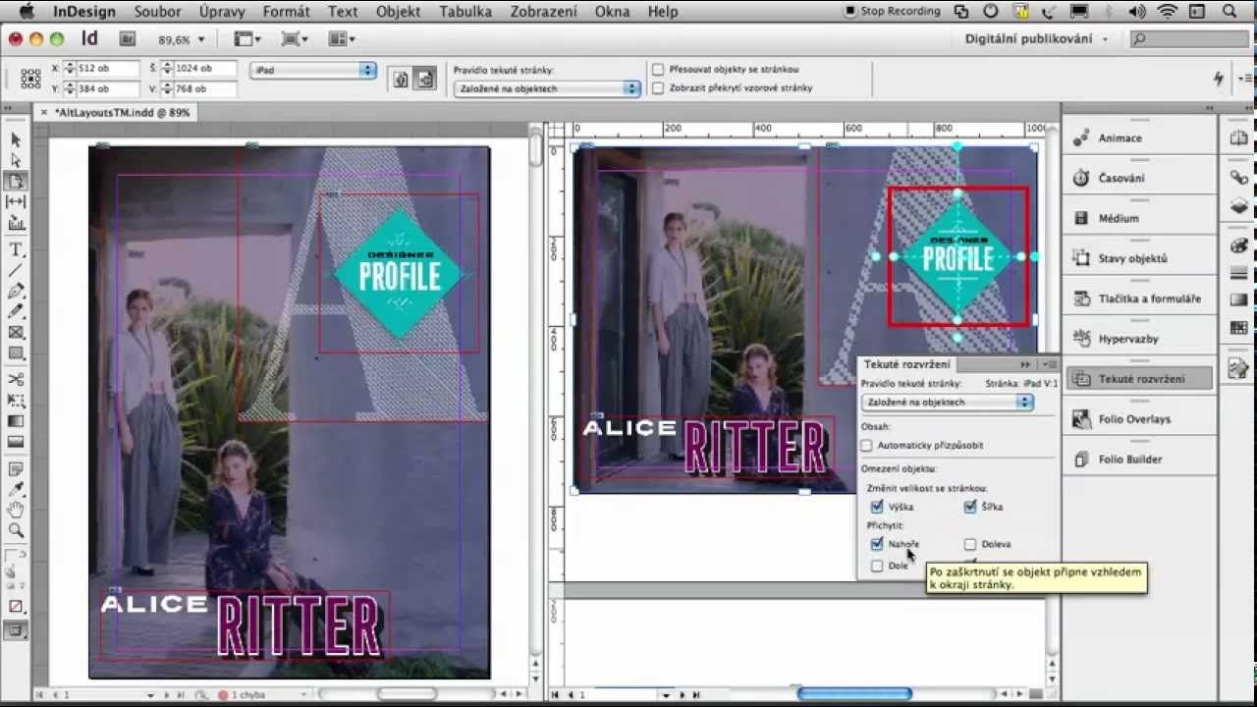Image resolution: width=1257 pixels, height=707 pixels.
Task: Open the Tabulka menu
Action: point(465,12)
